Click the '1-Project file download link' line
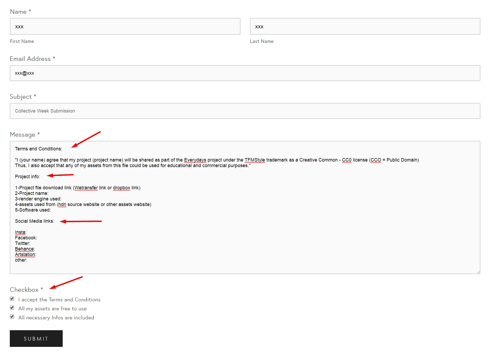This screenshot has height=358, width=496. tap(78, 188)
